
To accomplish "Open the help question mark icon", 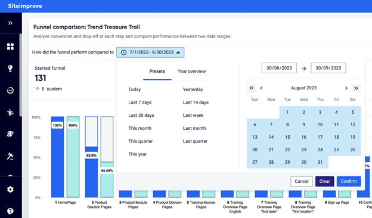I will coord(10,211).
